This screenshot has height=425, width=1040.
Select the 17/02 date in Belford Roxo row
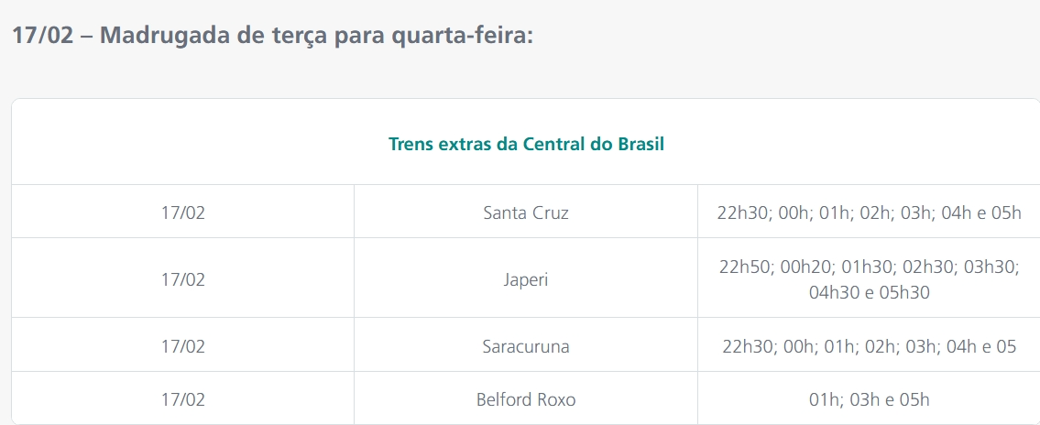click(x=182, y=399)
